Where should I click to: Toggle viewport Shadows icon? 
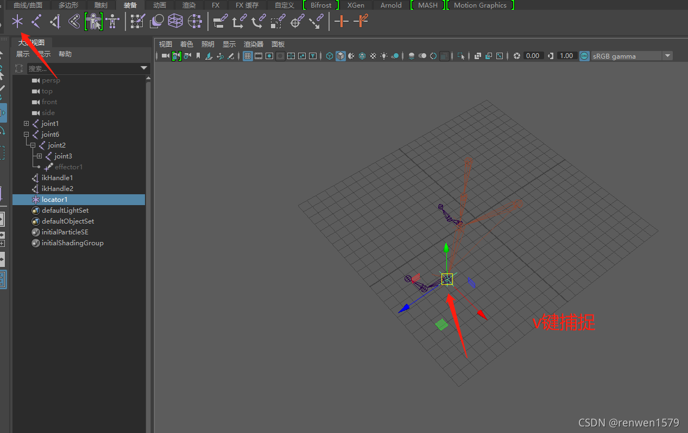click(395, 56)
